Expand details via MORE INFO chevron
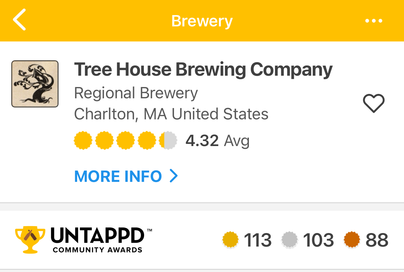This screenshot has height=272, width=404. pos(174,176)
